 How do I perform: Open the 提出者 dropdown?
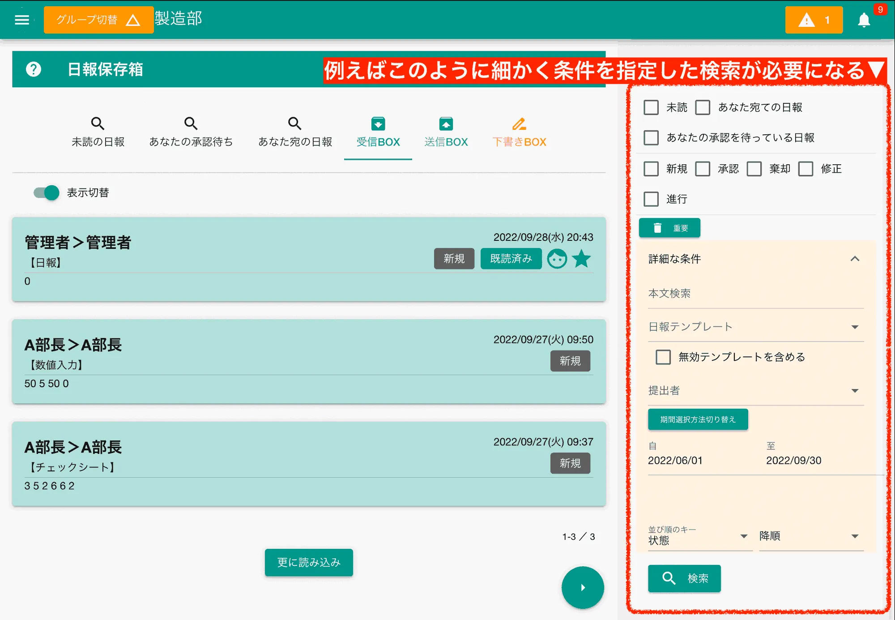pyautogui.click(x=855, y=390)
